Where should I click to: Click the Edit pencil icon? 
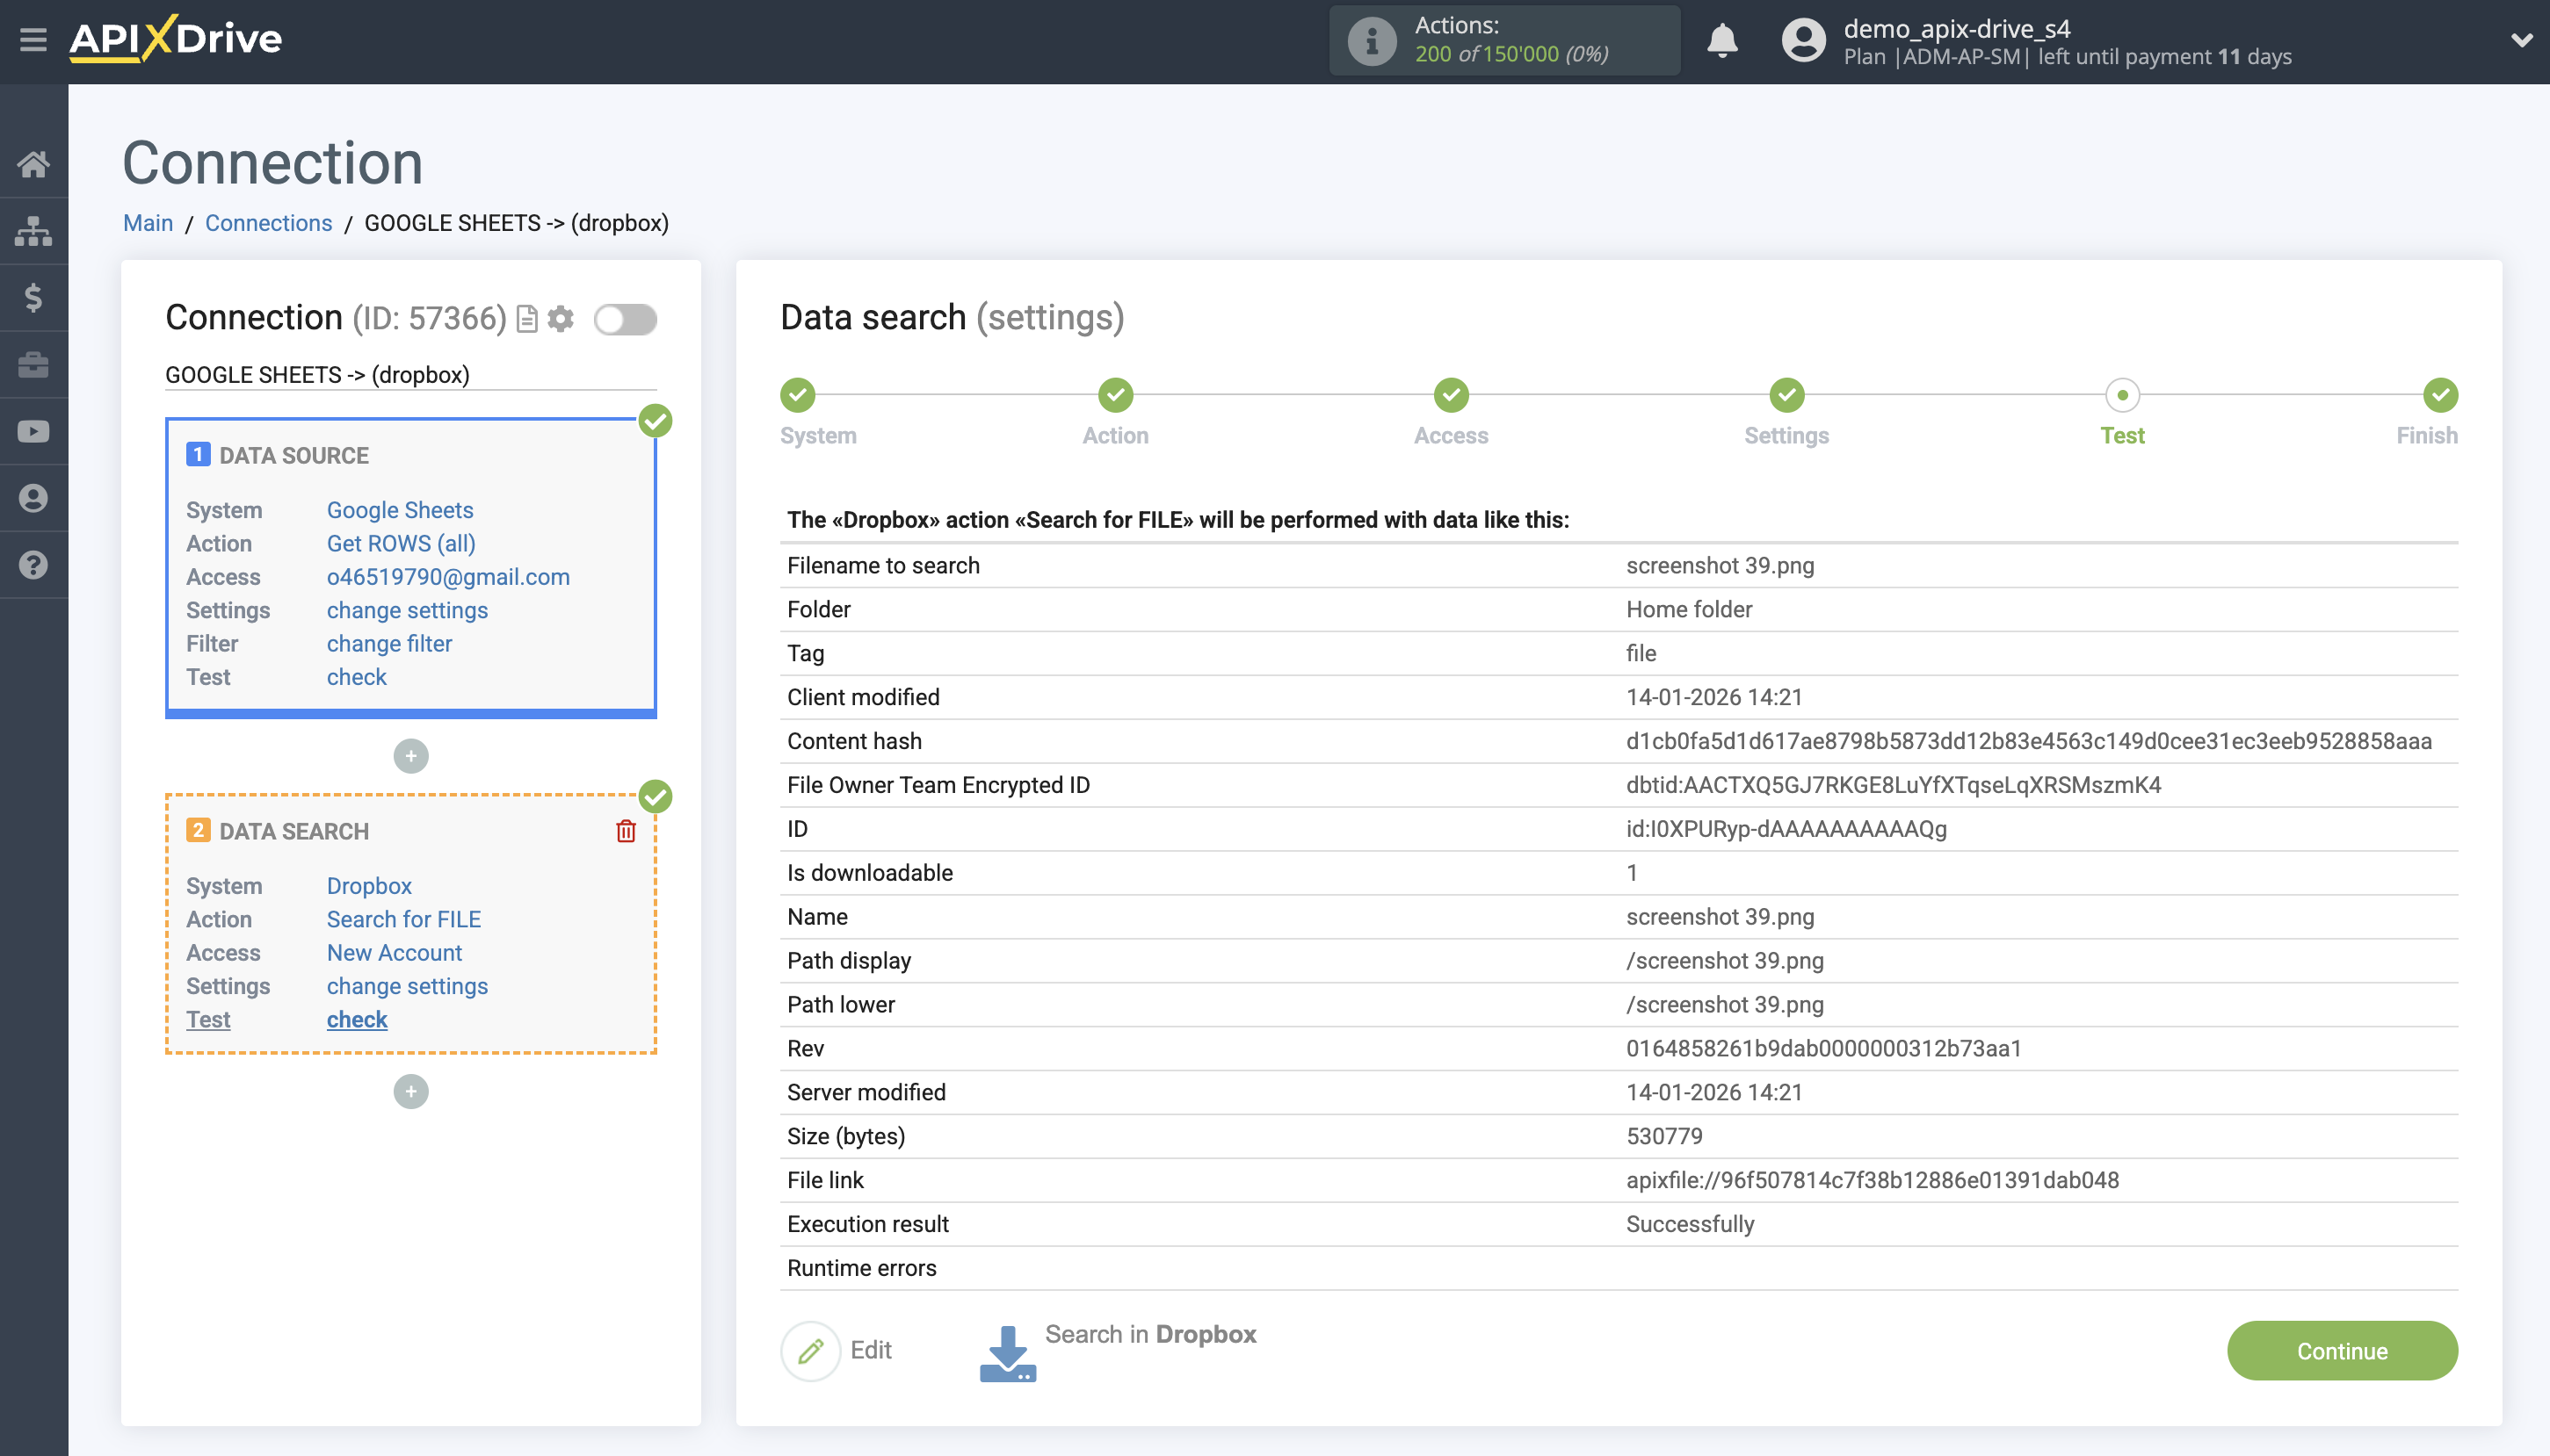click(x=809, y=1349)
